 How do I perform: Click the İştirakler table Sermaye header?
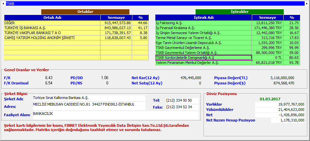point(267,18)
